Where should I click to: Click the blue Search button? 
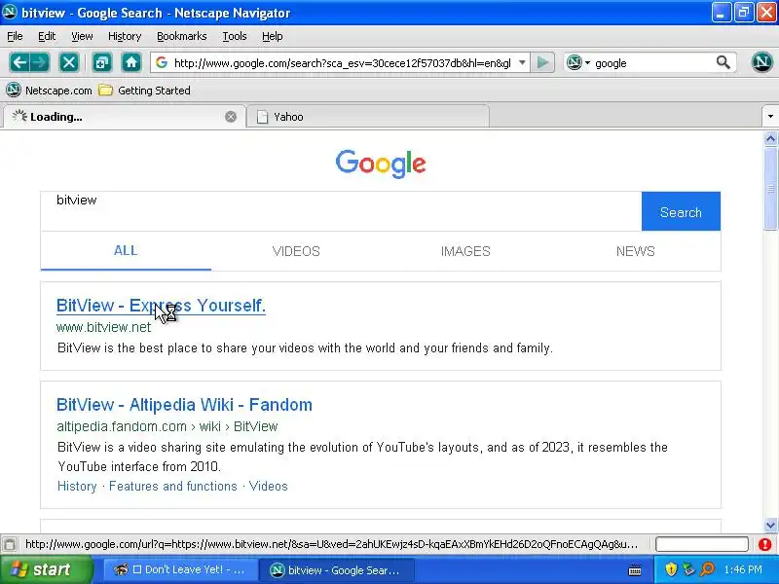coord(681,211)
